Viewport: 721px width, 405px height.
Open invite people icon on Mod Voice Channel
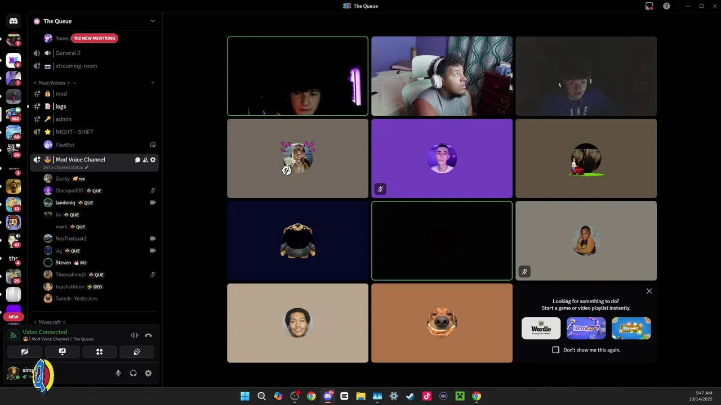[x=145, y=160]
